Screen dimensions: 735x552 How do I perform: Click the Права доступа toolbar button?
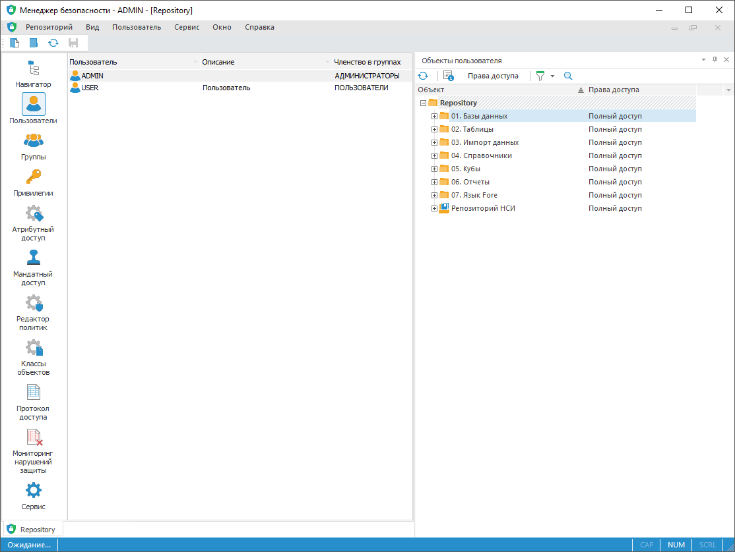493,76
